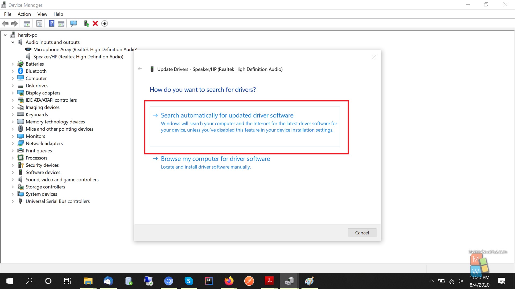Open Firefox from the taskbar

(229, 281)
